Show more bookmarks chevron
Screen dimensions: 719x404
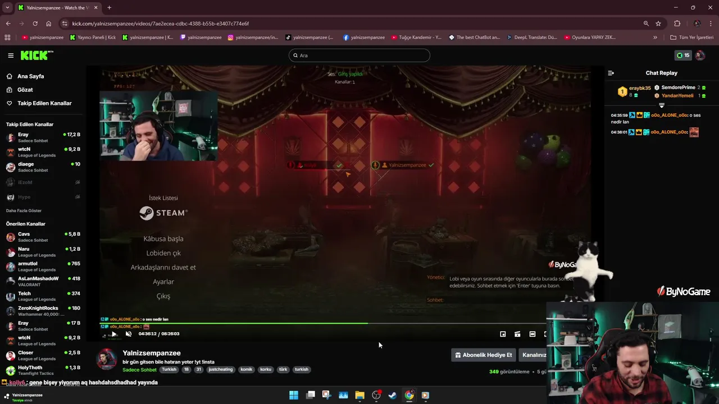(x=655, y=38)
